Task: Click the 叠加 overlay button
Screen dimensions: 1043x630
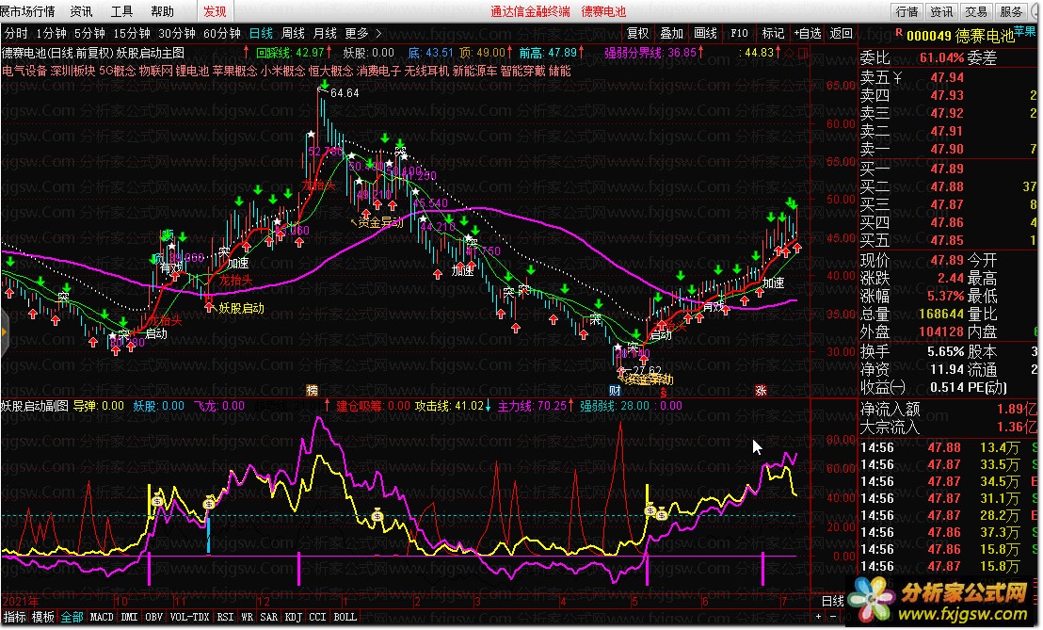Action: coord(671,33)
